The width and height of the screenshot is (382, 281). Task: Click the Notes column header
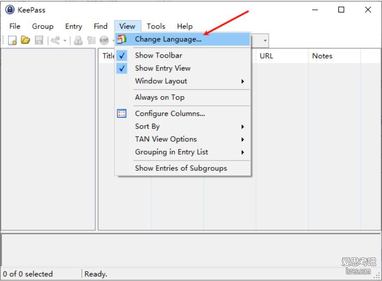coord(334,56)
